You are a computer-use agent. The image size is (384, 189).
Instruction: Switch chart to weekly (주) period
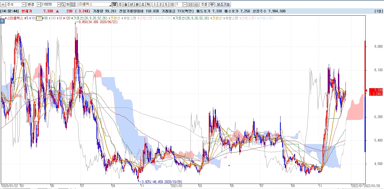120,5
